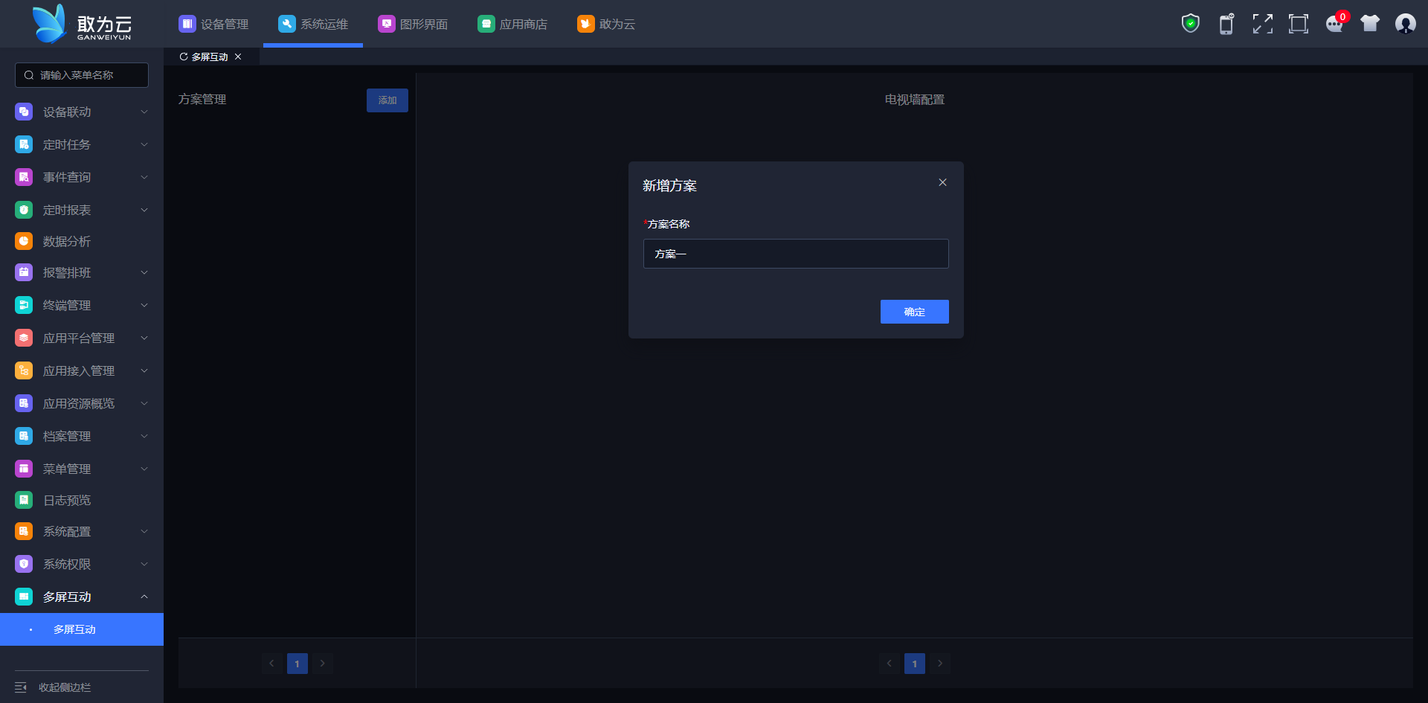Select the 多屏互动 submenu item
Screen dimensions: 1428x703
coord(82,629)
